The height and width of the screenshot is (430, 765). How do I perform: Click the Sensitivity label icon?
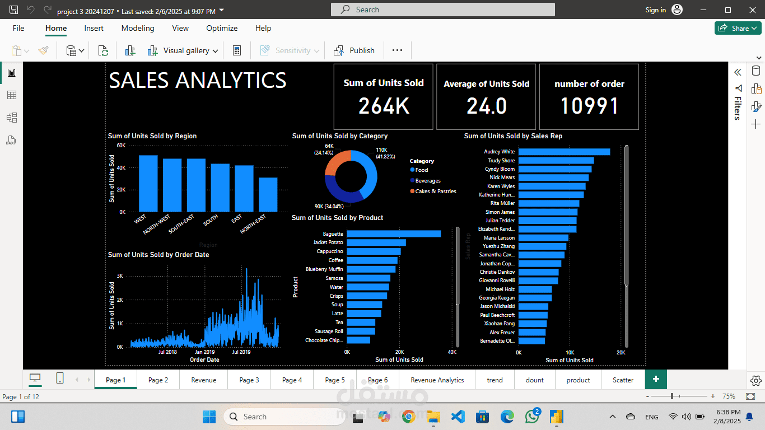[x=265, y=50]
